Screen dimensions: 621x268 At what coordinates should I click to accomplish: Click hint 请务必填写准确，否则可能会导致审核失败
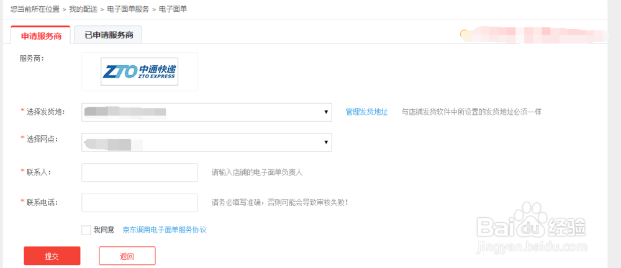(279, 203)
